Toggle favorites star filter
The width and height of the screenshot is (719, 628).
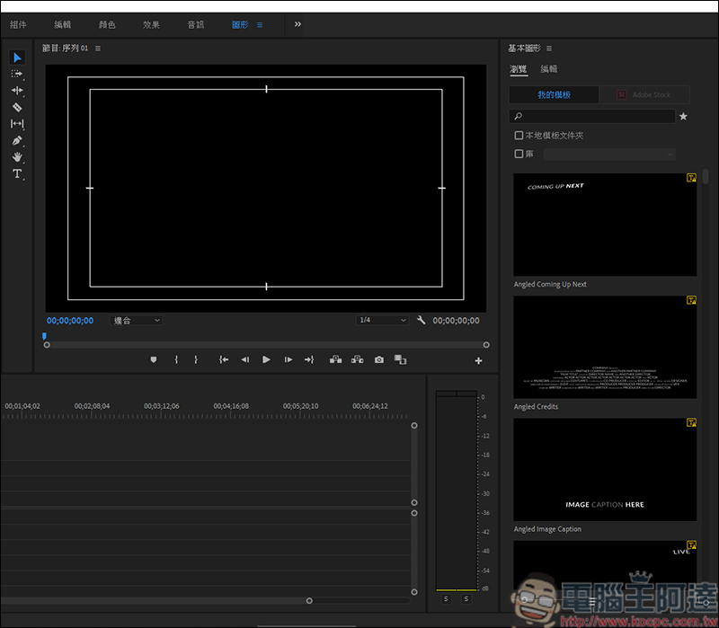point(683,117)
